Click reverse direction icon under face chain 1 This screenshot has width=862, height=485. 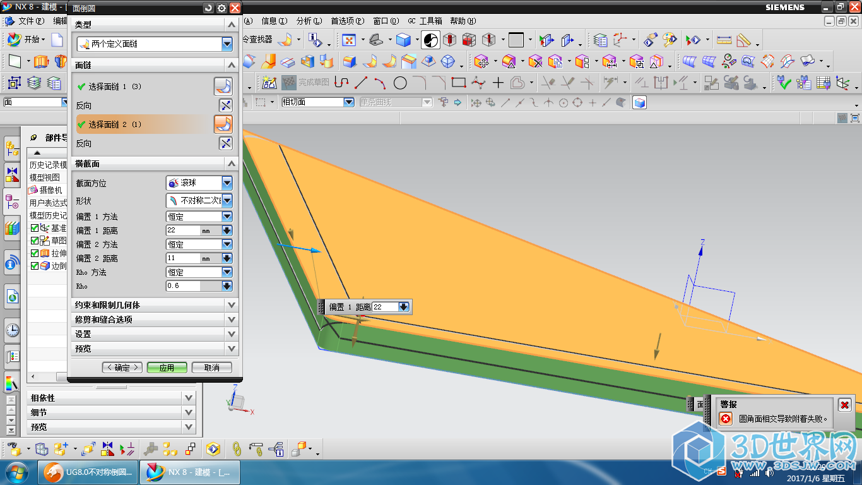225,105
